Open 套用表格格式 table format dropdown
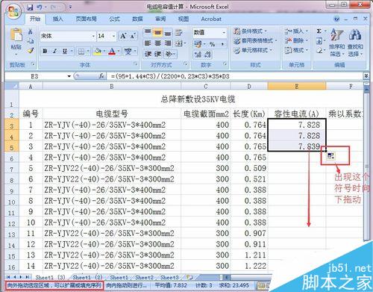The width and height of the screenshot is (373, 292). [x=255, y=40]
